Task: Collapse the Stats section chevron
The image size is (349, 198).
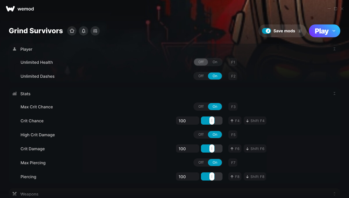Action: (334, 94)
